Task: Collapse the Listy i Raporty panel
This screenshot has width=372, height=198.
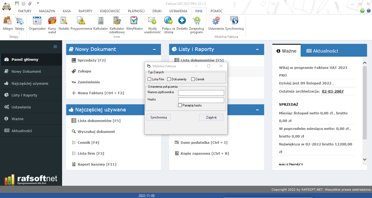Action: pos(257,50)
